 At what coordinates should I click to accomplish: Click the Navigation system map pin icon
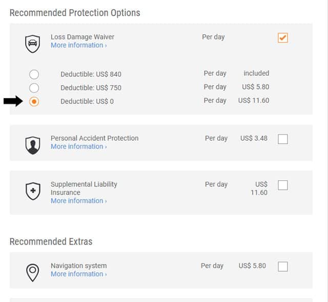pyautogui.click(x=33, y=272)
